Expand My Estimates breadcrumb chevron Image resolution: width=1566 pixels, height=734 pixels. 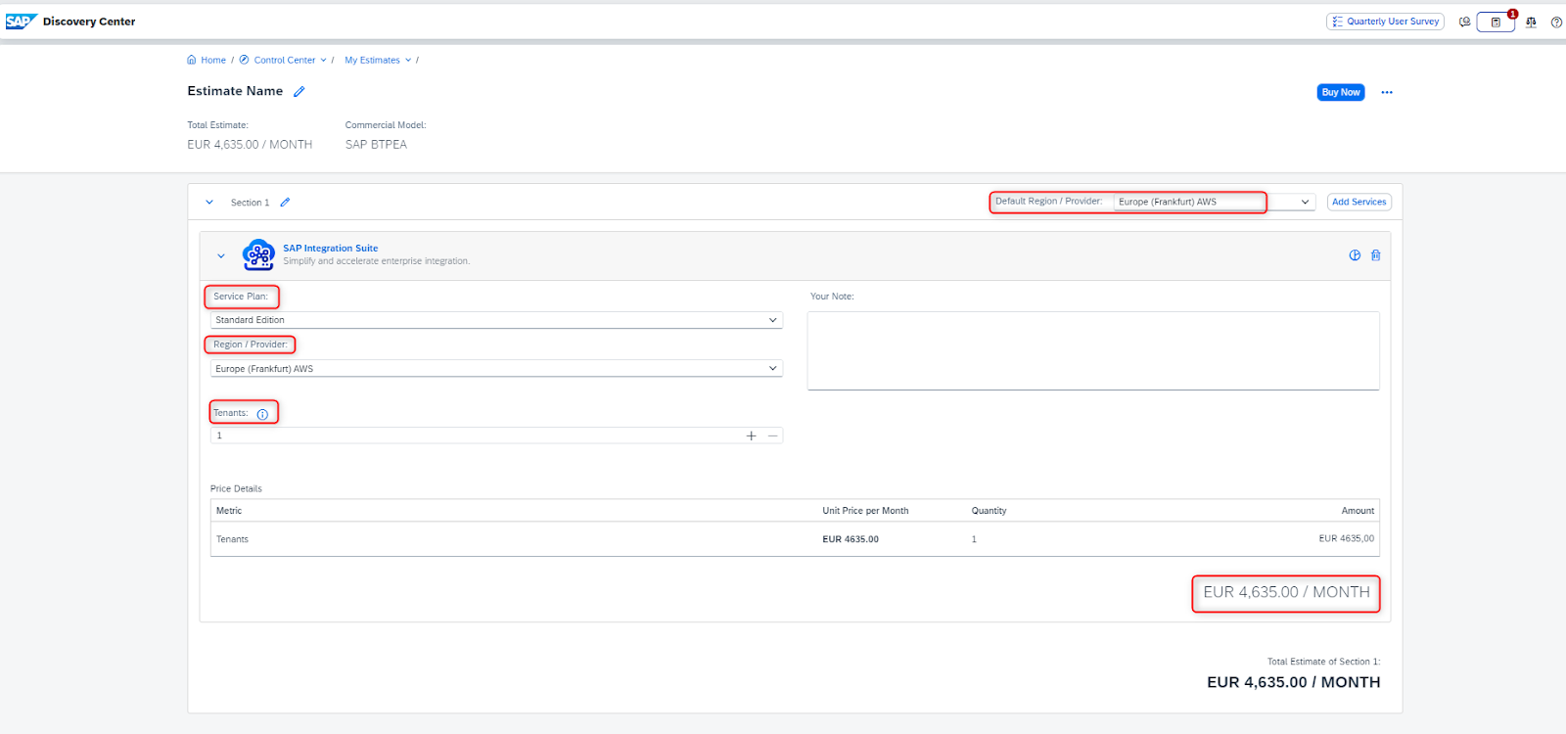(x=408, y=60)
